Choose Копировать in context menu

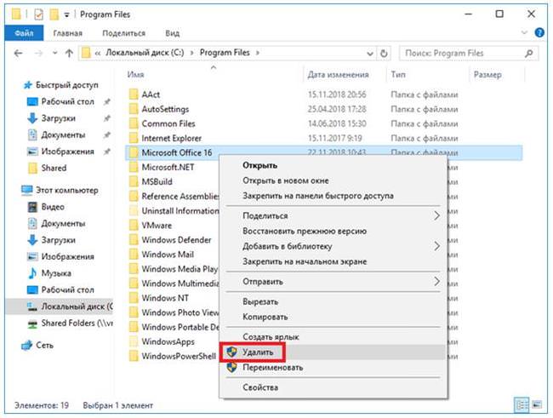pyautogui.click(x=334, y=317)
